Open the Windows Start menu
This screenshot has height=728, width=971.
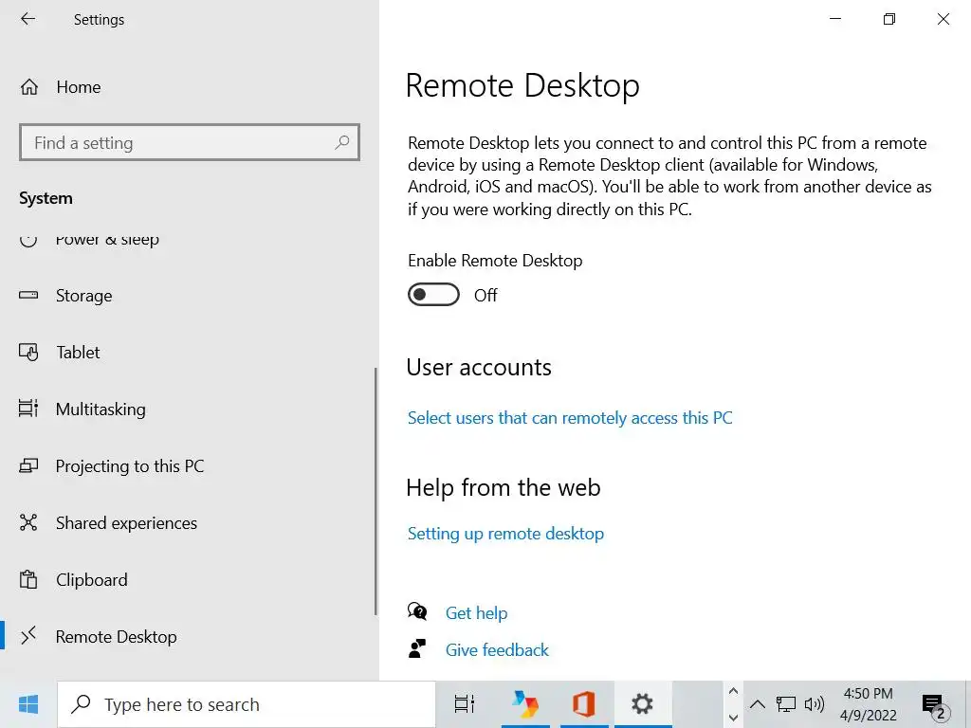pos(28,704)
